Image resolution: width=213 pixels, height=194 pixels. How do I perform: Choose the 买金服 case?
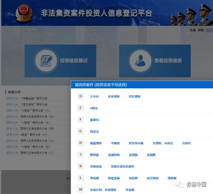click(130, 190)
